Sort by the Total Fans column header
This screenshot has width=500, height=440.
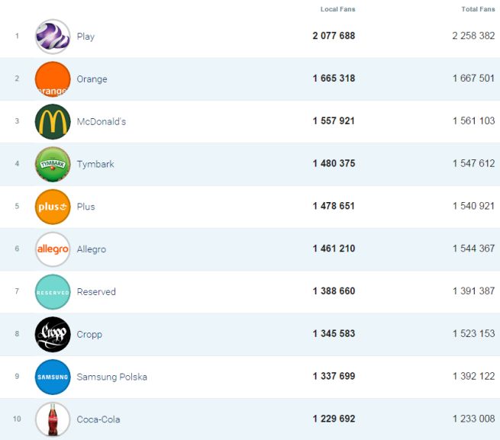(478, 9)
